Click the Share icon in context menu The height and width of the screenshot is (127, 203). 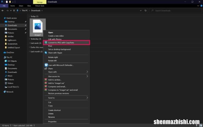point(46,68)
